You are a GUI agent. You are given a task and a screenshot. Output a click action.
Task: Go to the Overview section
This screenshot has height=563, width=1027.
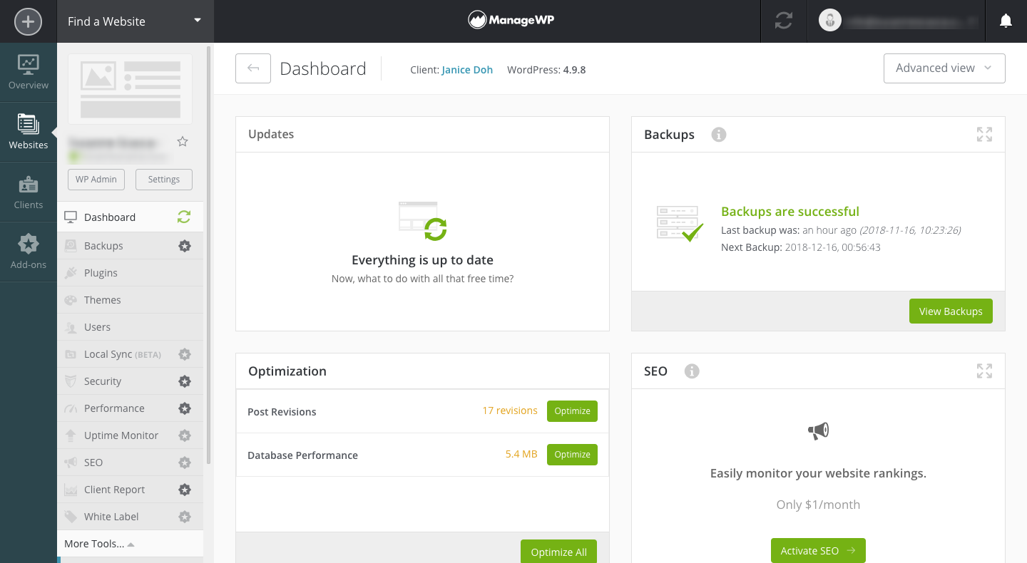(x=29, y=72)
